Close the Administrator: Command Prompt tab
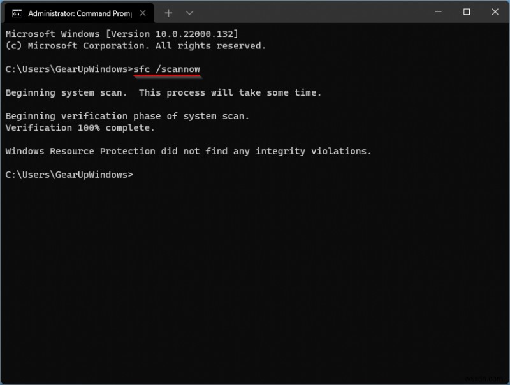The width and height of the screenshot is (510, 385). click(x=143, y=11)
